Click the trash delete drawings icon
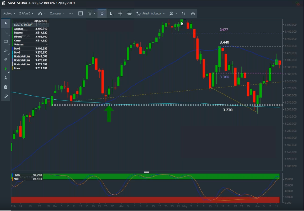This screenshot has height=211, width=304. pos(6,87)
